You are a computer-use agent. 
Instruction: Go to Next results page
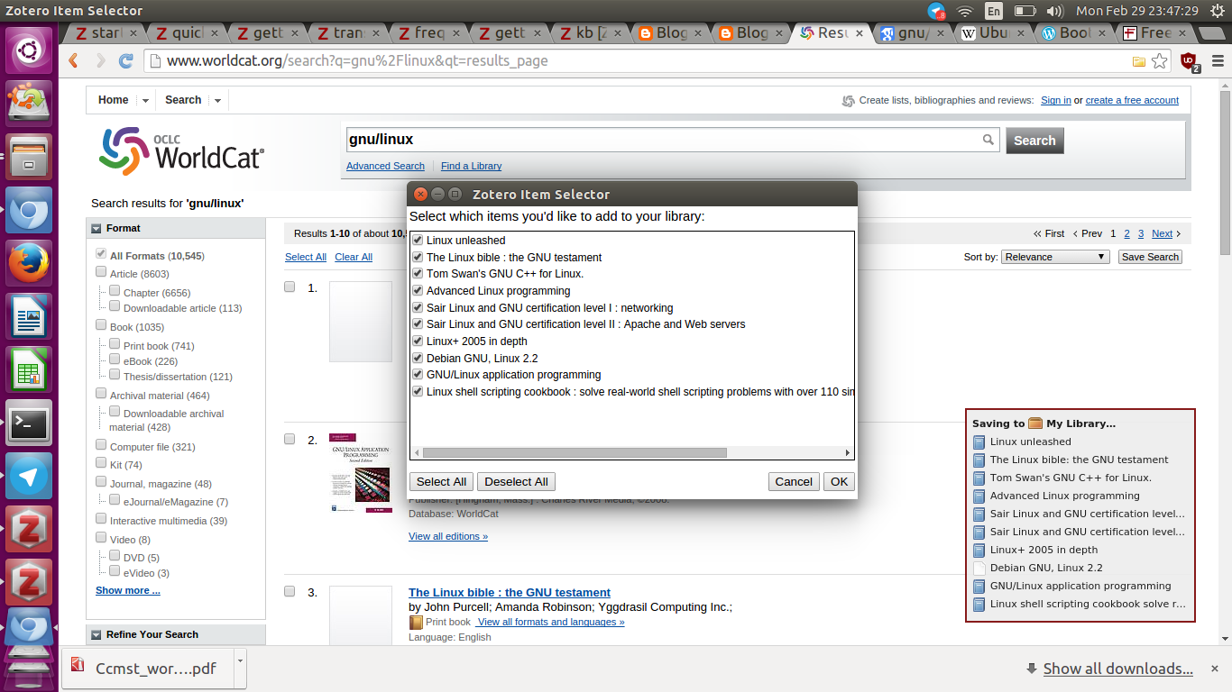point(1162,233)
